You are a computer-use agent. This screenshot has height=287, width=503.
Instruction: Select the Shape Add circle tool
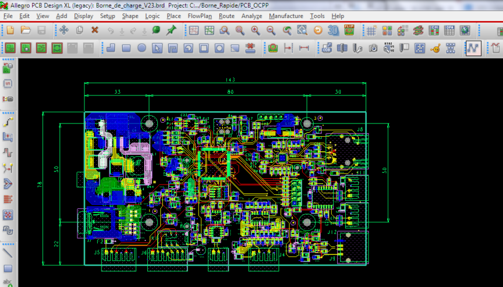tap(142, 48)
